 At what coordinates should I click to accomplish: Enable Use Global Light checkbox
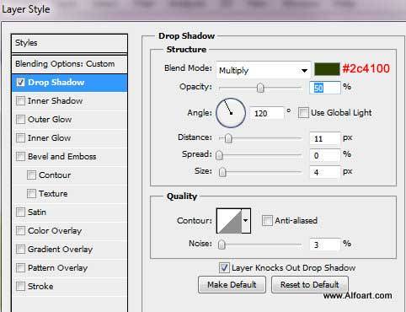point(303,113)
